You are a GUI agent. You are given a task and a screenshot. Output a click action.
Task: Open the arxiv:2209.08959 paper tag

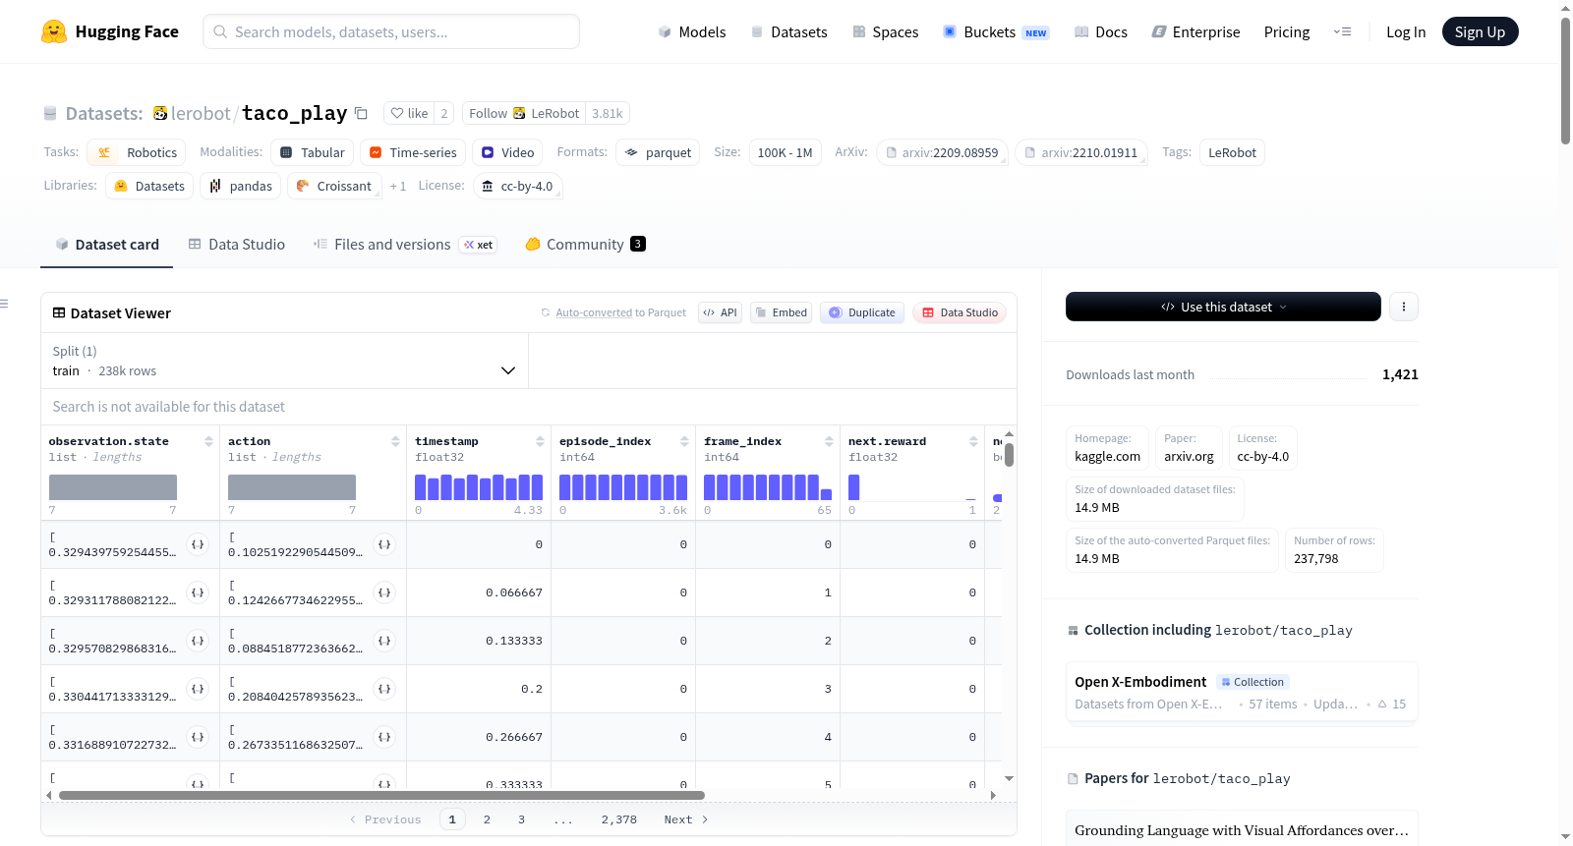(x=942, y=152)
